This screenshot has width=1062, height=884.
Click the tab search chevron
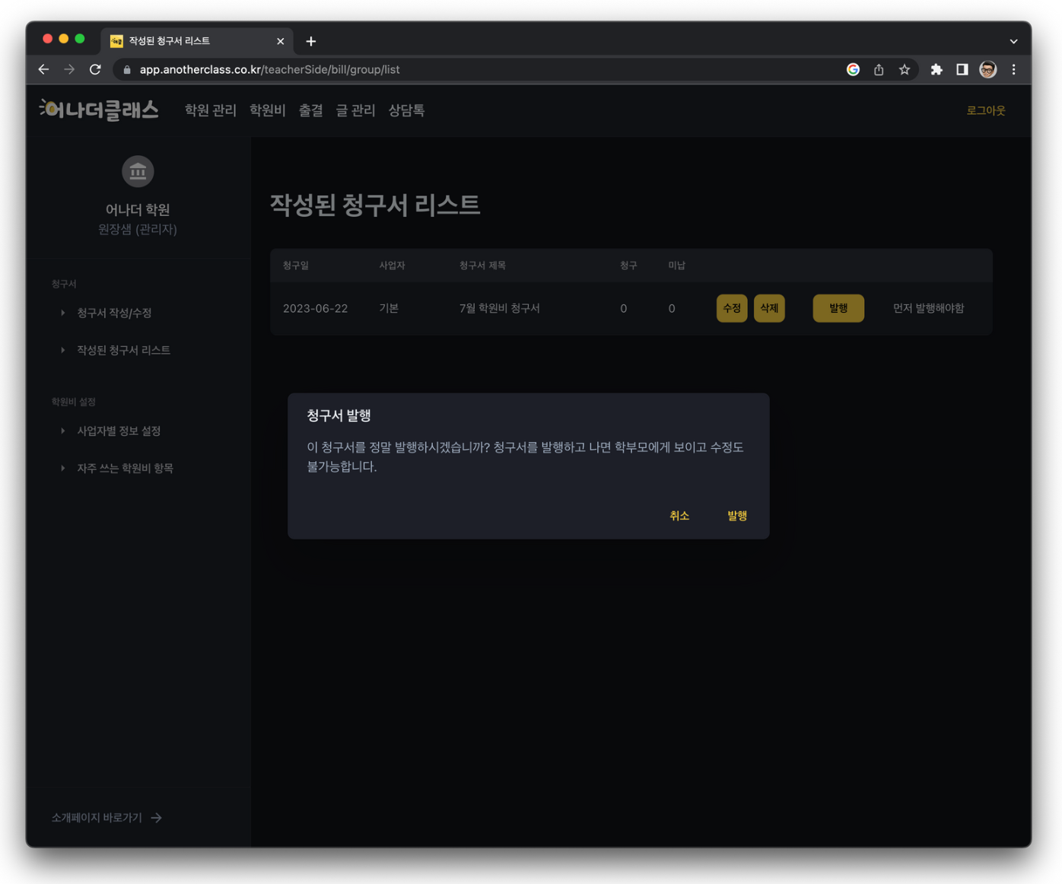coord(1013,41)
